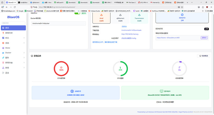Open the Google bookmark
214x115 pixels.
click(x=20, y=11)
